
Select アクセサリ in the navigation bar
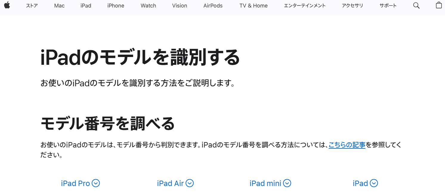[x=353, y=6]
